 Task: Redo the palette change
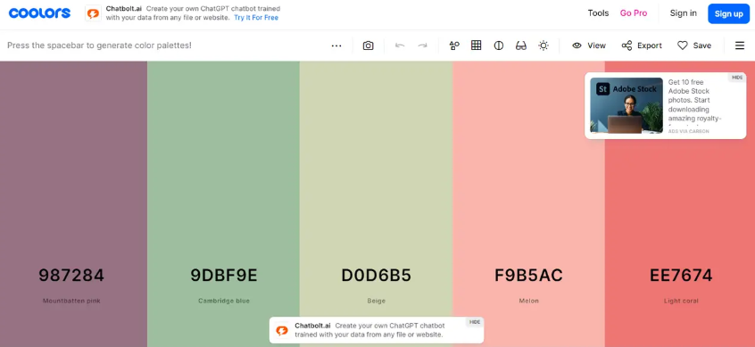tap(422, 45)
